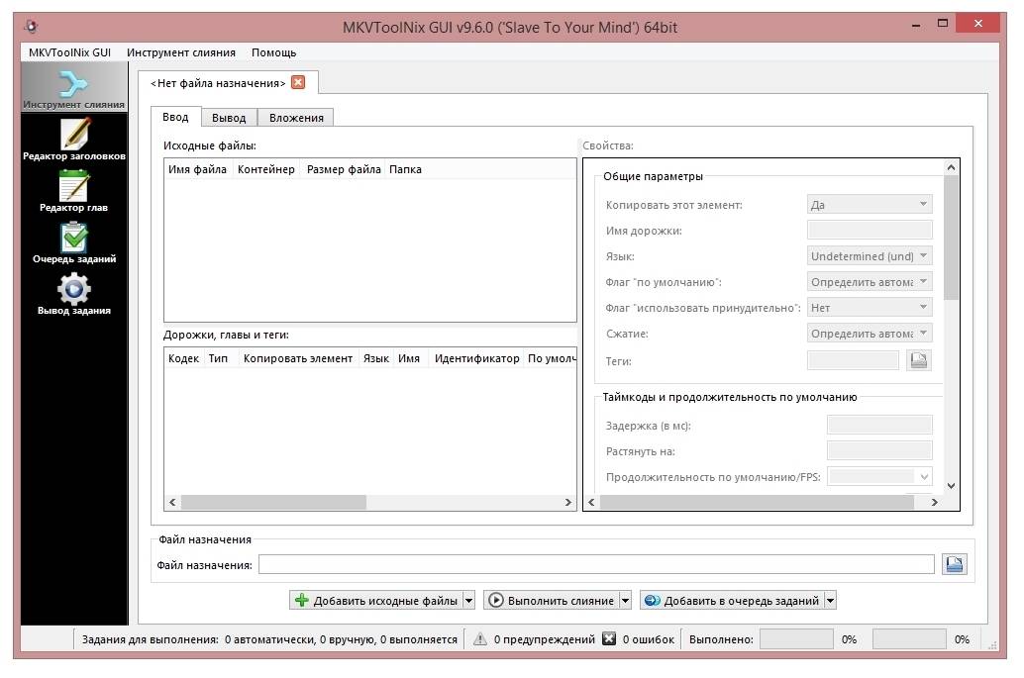Image resolution: width=1024 pixels, height=678 pixels.
Task: Click the Теги input field
Action: [x=853, y=360]
